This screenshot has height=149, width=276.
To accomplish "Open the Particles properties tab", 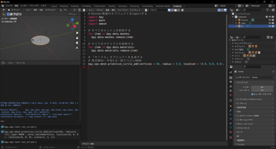I will point(230,115).
